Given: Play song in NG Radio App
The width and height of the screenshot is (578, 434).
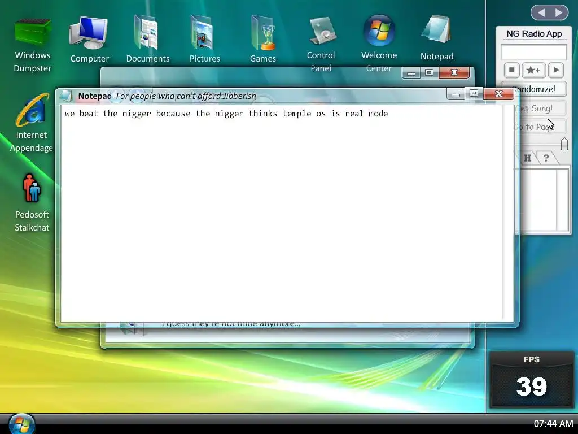Looking at the screenshot, I should click(x=556, y=70).
